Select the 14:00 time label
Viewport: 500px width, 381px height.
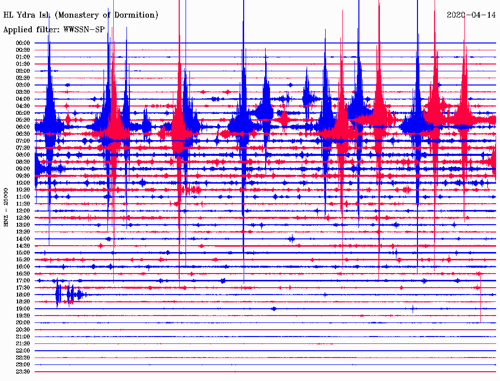click(23, 239)
